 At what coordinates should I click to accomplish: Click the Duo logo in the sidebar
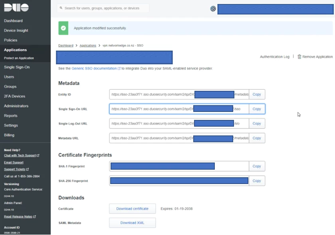(x=16, y=8)
